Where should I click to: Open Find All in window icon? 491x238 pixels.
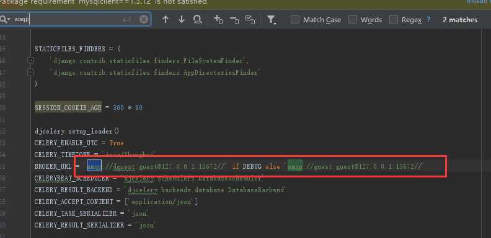coord(198,20)
